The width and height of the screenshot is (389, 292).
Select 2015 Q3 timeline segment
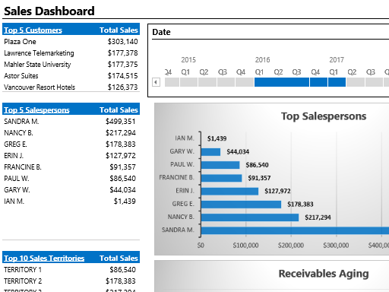pyautogui.click(x=226, y=82)
